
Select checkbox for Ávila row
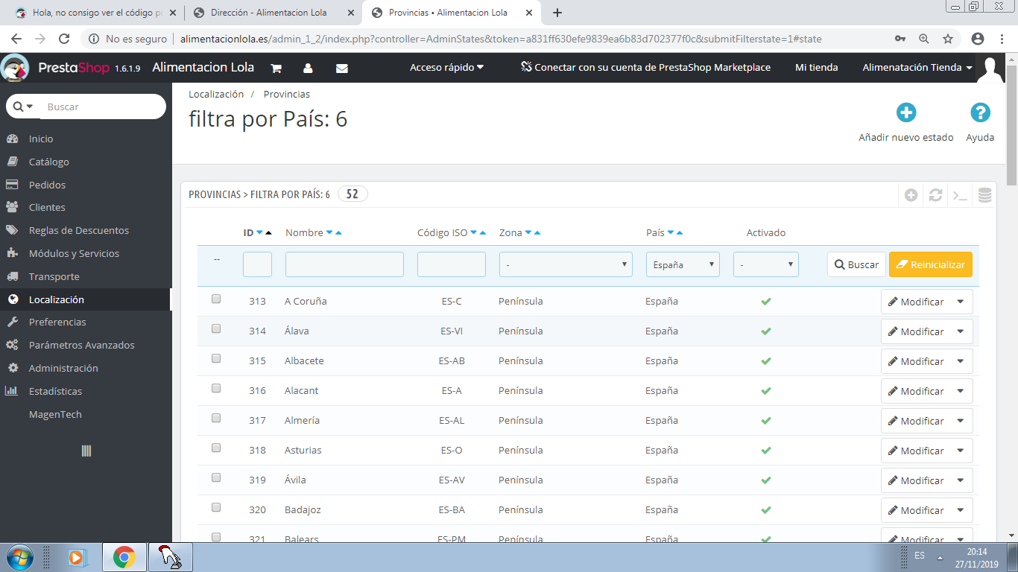tap(216, 477)
